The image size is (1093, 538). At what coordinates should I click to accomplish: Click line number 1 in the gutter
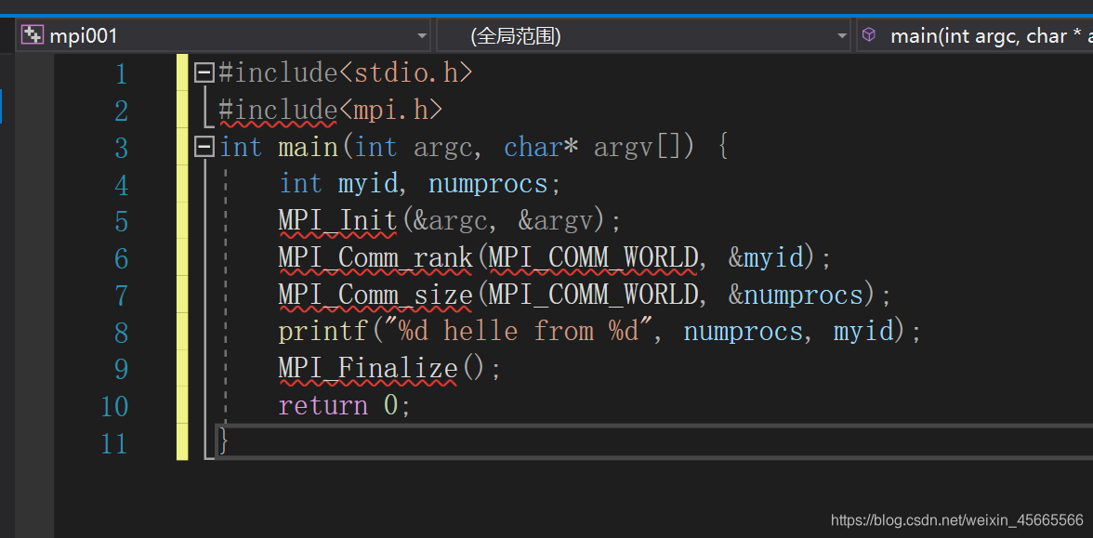tap(121, 73)
